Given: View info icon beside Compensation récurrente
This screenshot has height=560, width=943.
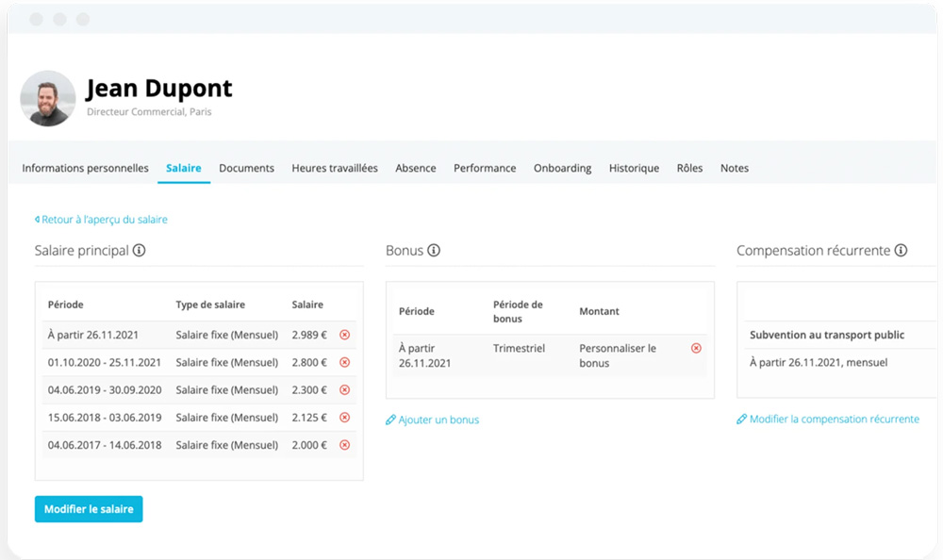Looking at the screenshot, I should [901, 251].
